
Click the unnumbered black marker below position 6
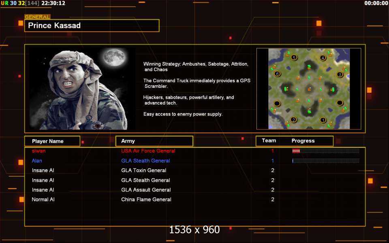pos(277,103)
